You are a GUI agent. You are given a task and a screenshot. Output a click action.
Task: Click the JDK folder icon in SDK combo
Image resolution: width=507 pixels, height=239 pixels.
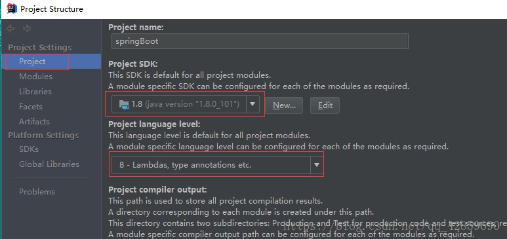tap(124, 105)
